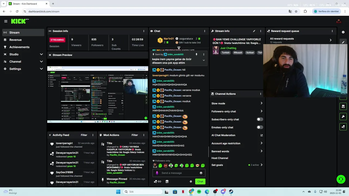Open Session Info three-dot menu
The image size is (349, 196).
click(144, 31)
